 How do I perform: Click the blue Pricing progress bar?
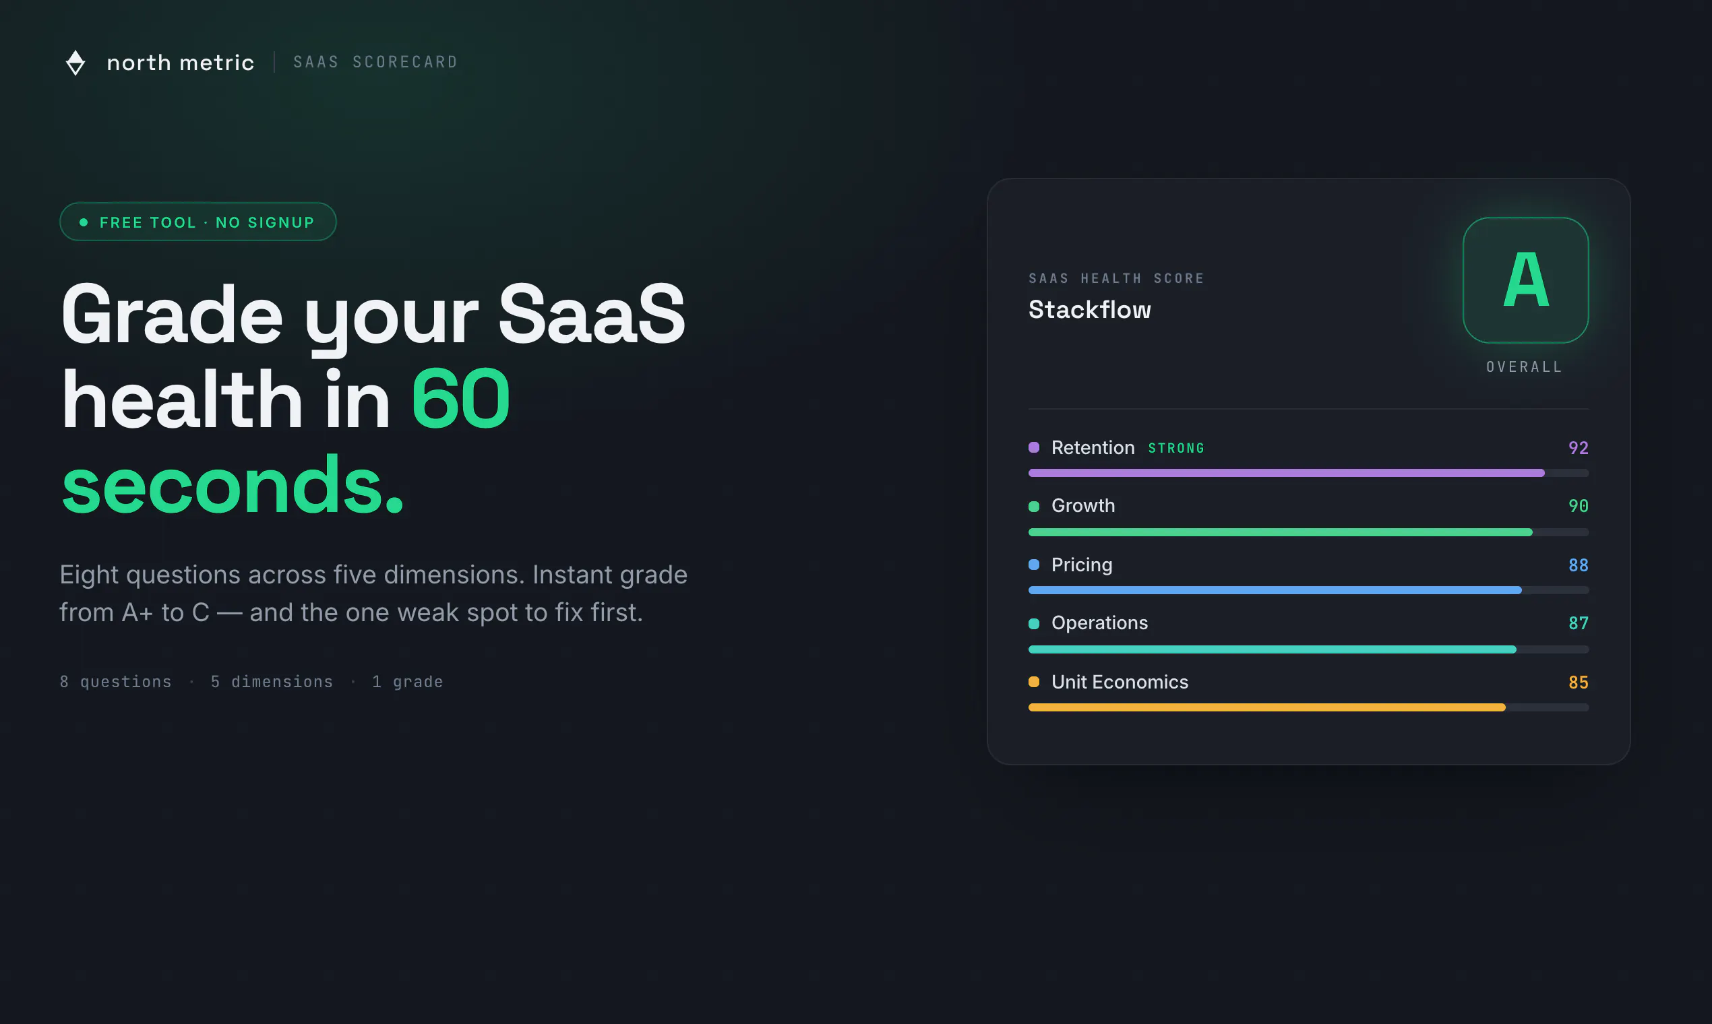coord(1309,591)
